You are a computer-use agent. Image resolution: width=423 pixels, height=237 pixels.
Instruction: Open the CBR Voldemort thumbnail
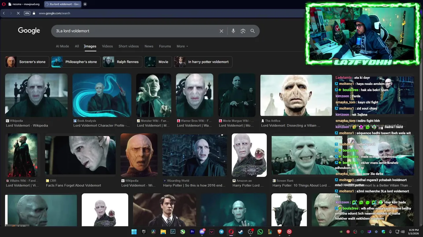point(80,155)
